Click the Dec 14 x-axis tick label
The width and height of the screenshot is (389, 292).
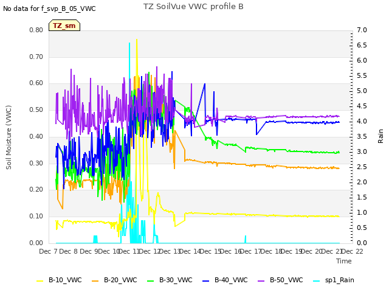(190, 251)
